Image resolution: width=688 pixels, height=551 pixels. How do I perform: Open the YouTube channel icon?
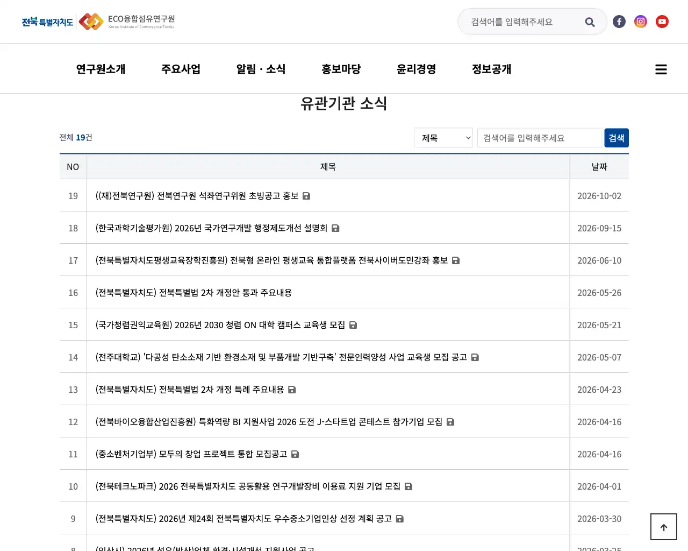click(x=662, y=22)
